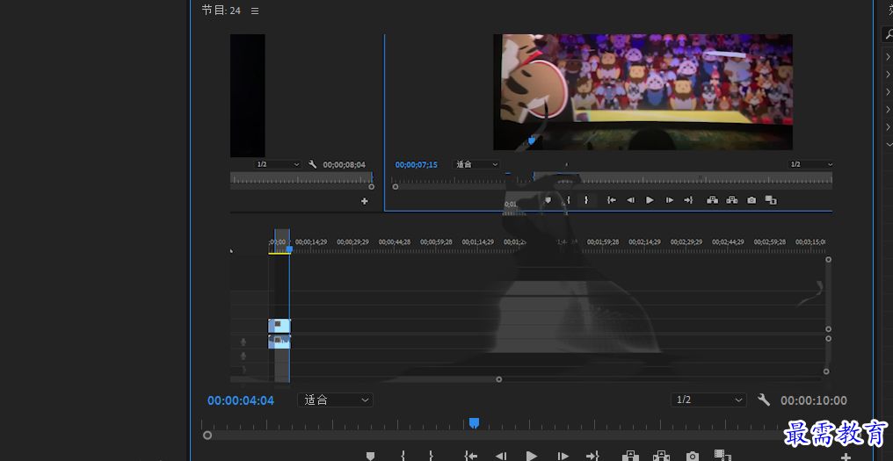This screenshot has width=893, height=461.
Task: Click small wrench beside 00;00;08;04
Action: [x=313, y=164]
